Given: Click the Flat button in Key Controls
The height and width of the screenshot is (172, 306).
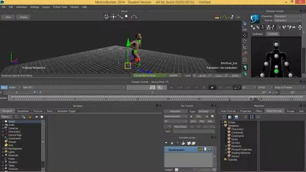Looking at the screenshot, I should pos(202,121).
